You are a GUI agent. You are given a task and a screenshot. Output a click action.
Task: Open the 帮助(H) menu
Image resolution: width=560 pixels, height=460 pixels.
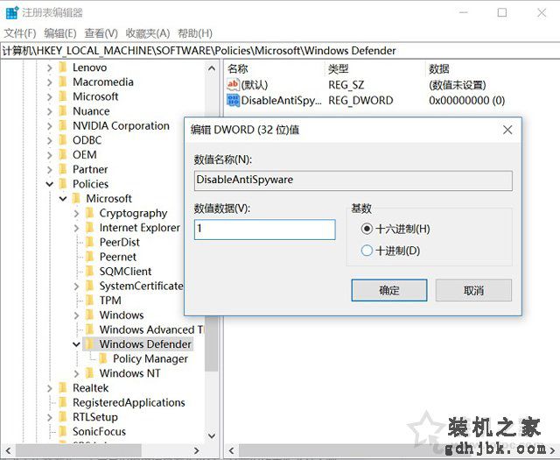pos(195,33)
